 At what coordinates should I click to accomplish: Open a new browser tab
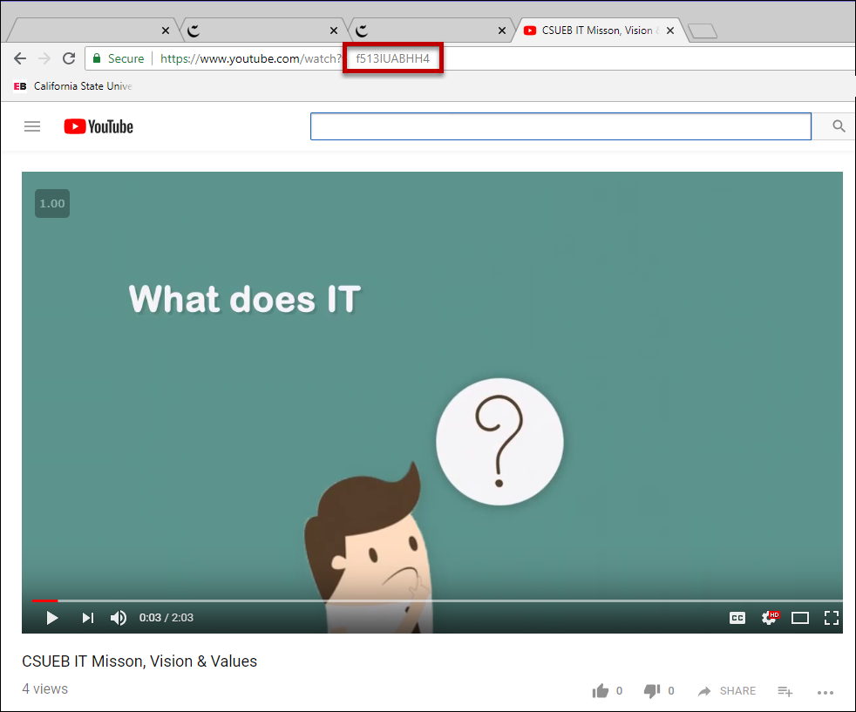click(x=703, y=31)
